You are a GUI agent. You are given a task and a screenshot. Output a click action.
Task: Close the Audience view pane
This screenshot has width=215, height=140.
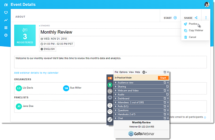(168, 83)
